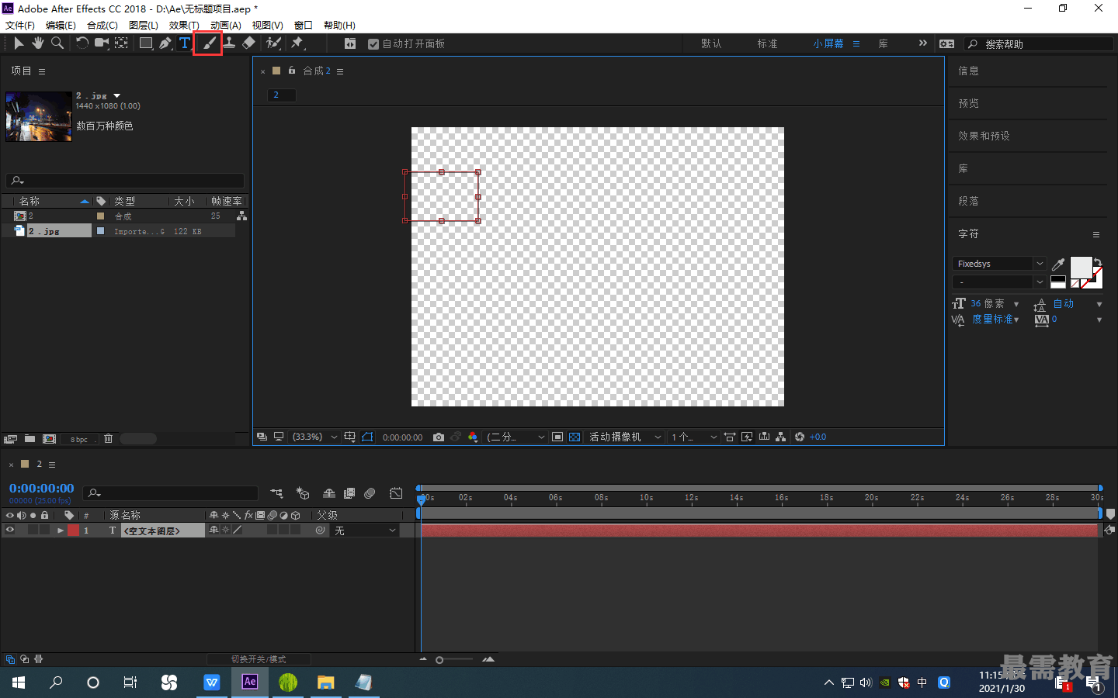Expand the workspace overflow chevrons
Screen dimensions: 1118x698
922,43
